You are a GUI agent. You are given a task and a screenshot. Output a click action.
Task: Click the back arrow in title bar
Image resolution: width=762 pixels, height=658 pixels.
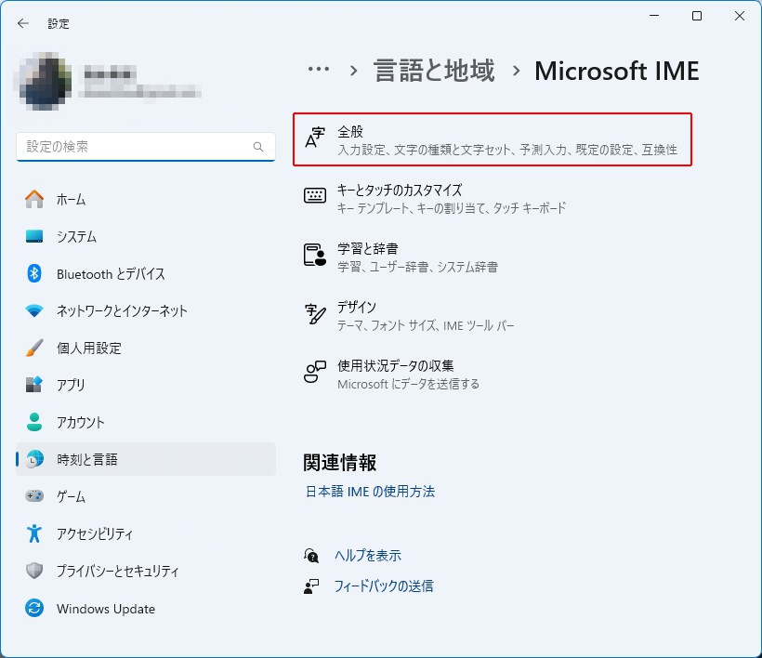(x=23, y=23)
